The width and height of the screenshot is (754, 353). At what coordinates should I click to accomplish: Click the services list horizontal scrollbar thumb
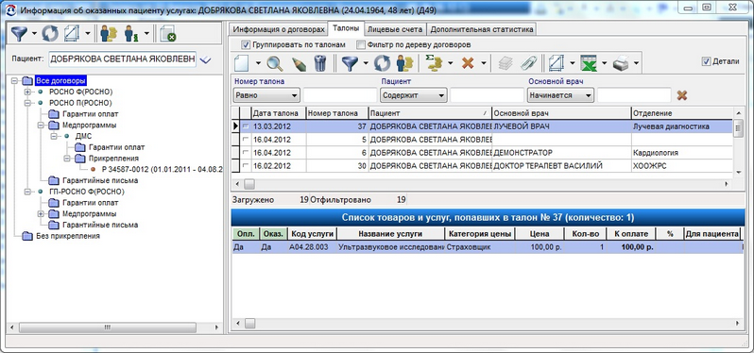click(249, 324)
